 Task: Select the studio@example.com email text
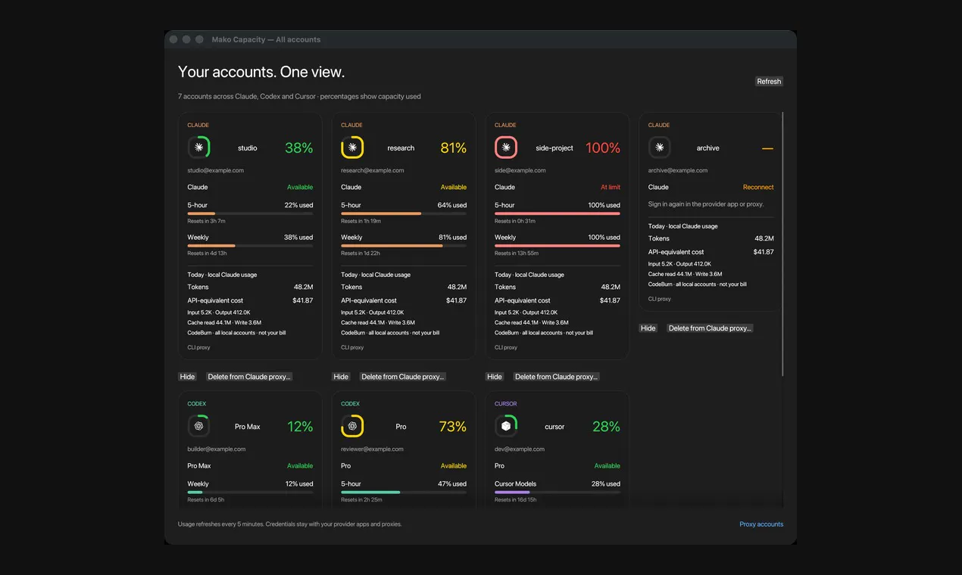(x=216, y=171)
